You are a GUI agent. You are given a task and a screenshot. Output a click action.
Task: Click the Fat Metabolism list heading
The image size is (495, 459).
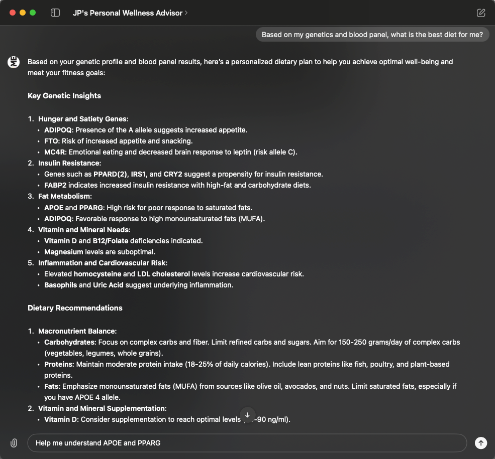(x=65, y=196)
